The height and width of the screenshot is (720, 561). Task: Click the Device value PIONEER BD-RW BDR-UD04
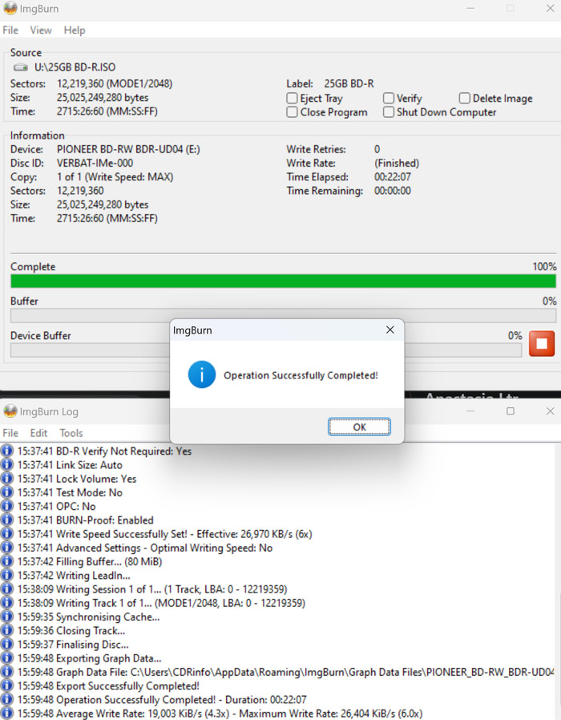tap(128, 149)
